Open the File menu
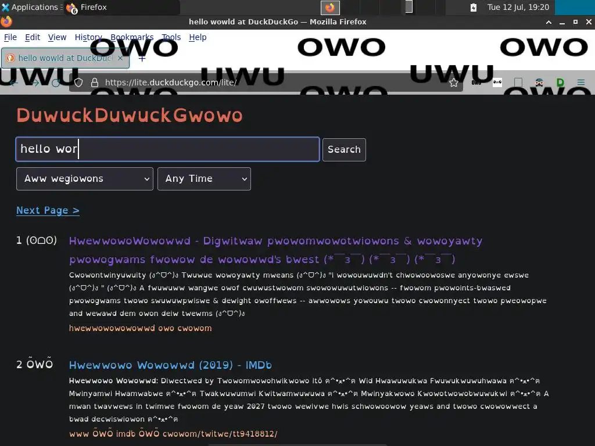Screen dimensions: 595x446 pos(10,37)
